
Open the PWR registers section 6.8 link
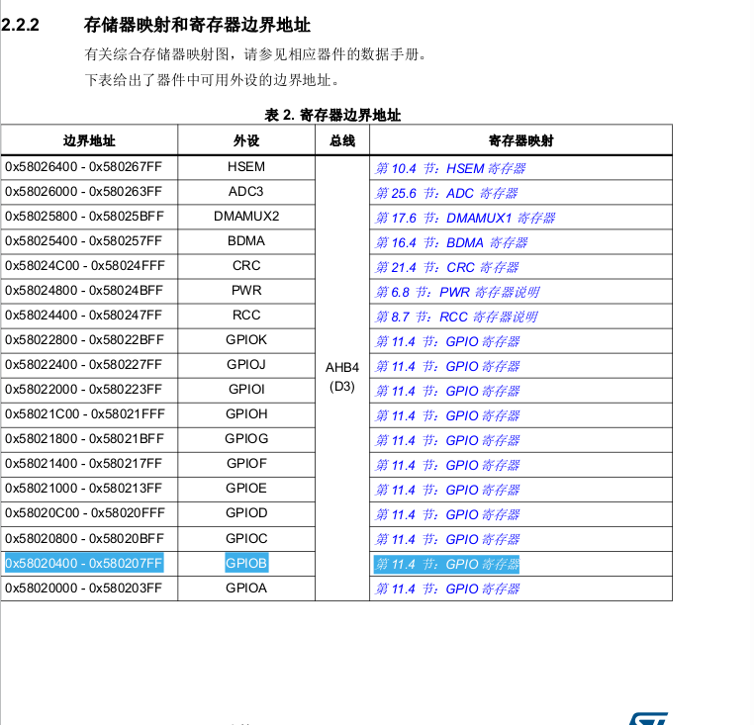pos(457,293)
